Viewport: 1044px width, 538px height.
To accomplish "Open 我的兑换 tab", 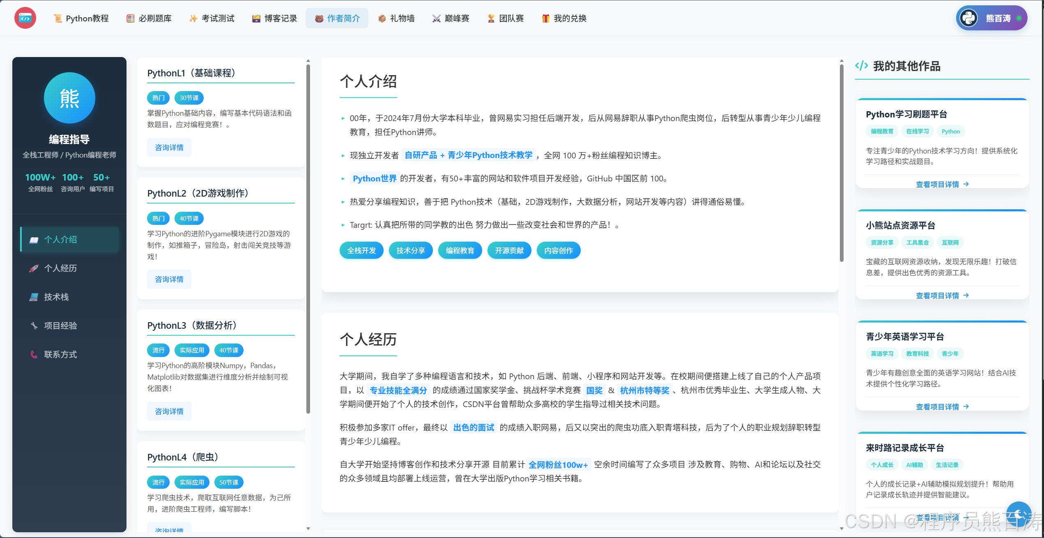I will [564, 18].
